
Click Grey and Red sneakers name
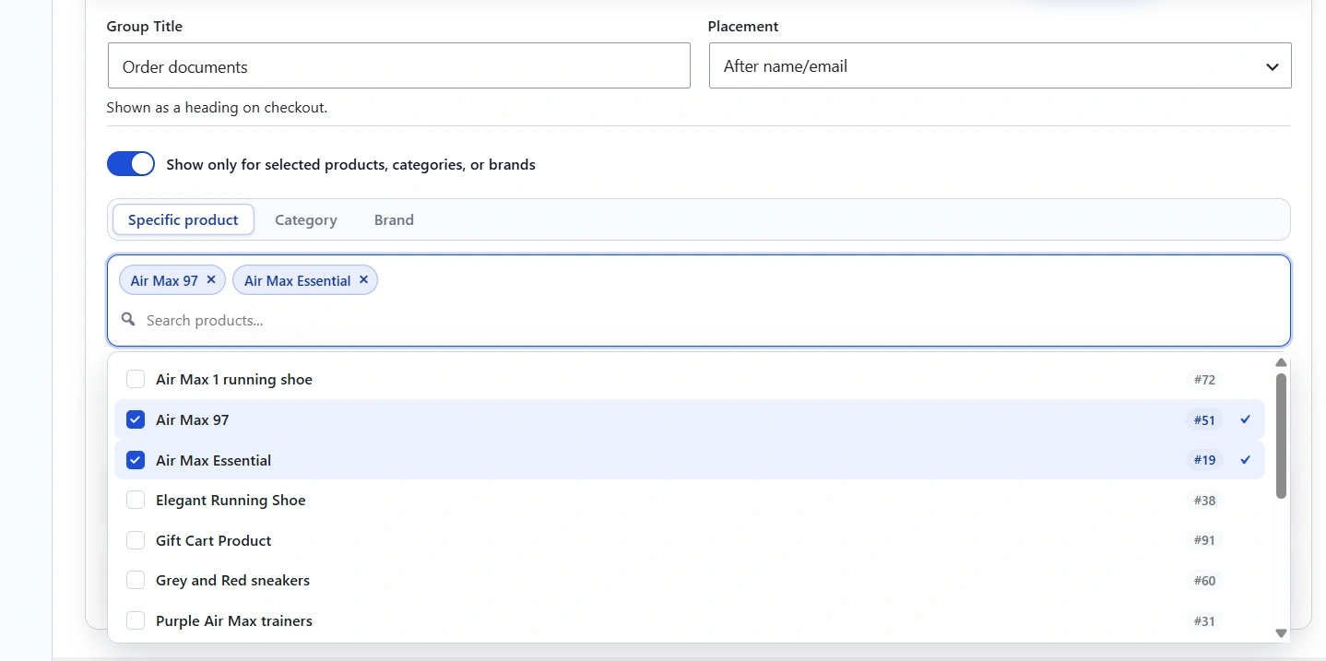click(x=232, y=580)
